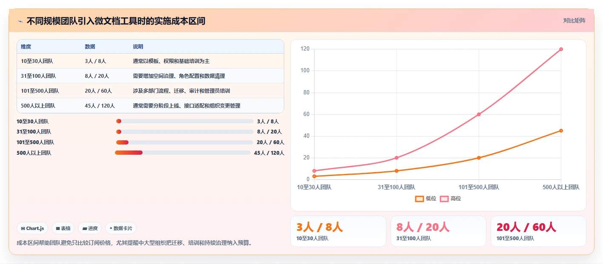Viewport: 603px width, 264px height.
Task: Click x-axis label 500人以上团队 on chart
Action: pos(561,187)
